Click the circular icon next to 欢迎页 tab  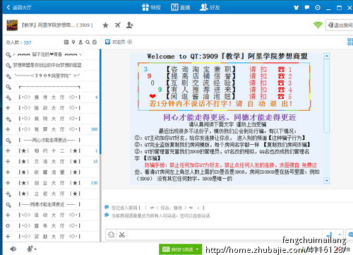tap(130, 42)
